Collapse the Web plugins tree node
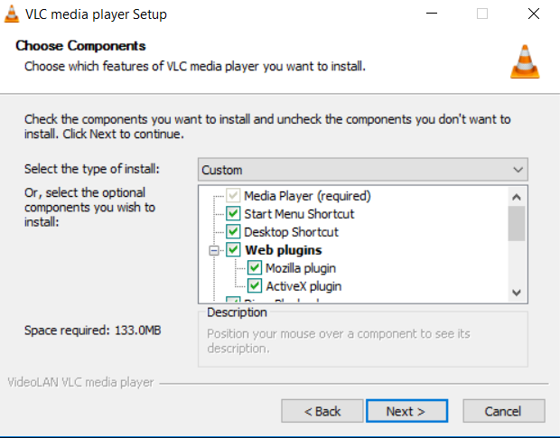This screenshot has width=560, height=438. pyautogui.click(x=214, y=250)
